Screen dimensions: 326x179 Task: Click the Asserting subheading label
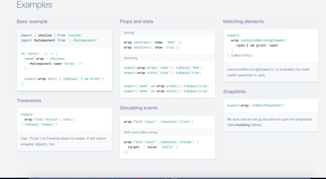click(x=131, y=58)
